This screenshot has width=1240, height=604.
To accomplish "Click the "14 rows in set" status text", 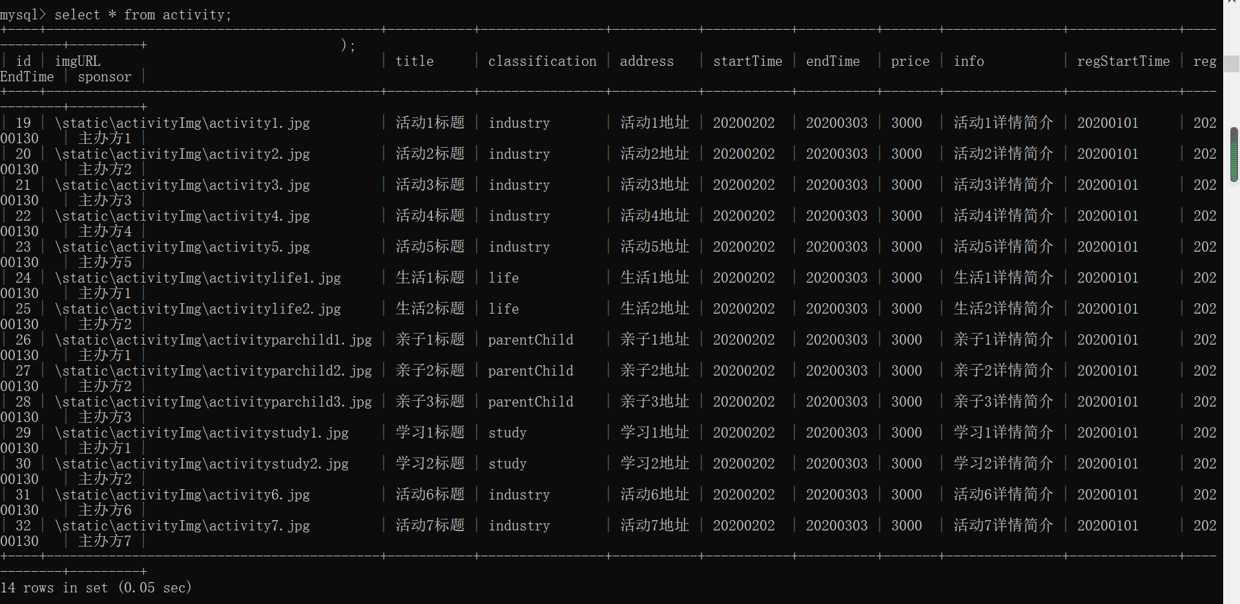I will [x=96, y=587].
